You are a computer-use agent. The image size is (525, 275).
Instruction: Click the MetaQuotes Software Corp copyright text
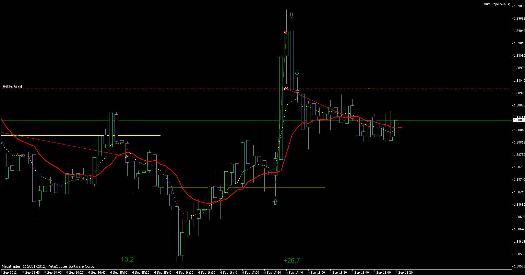(48, 266)
